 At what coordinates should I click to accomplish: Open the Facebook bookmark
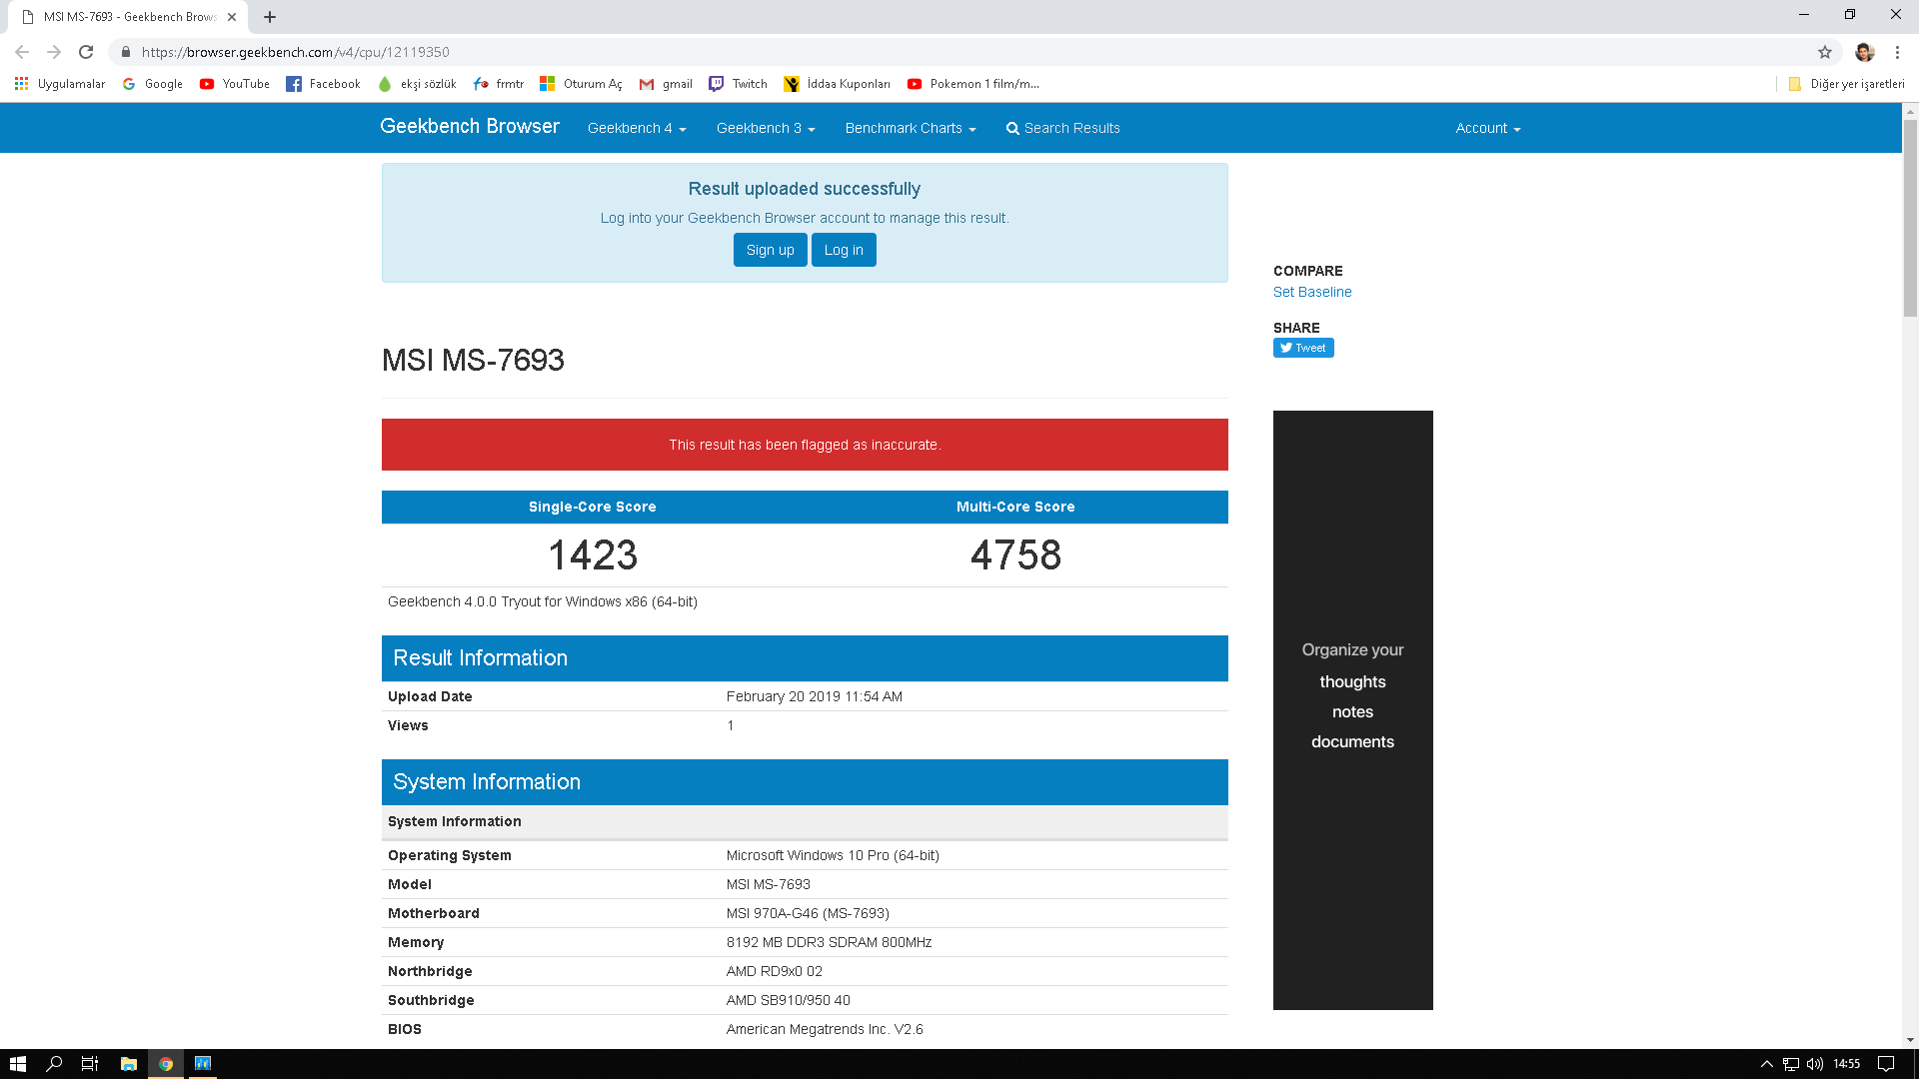pos(323,84)
